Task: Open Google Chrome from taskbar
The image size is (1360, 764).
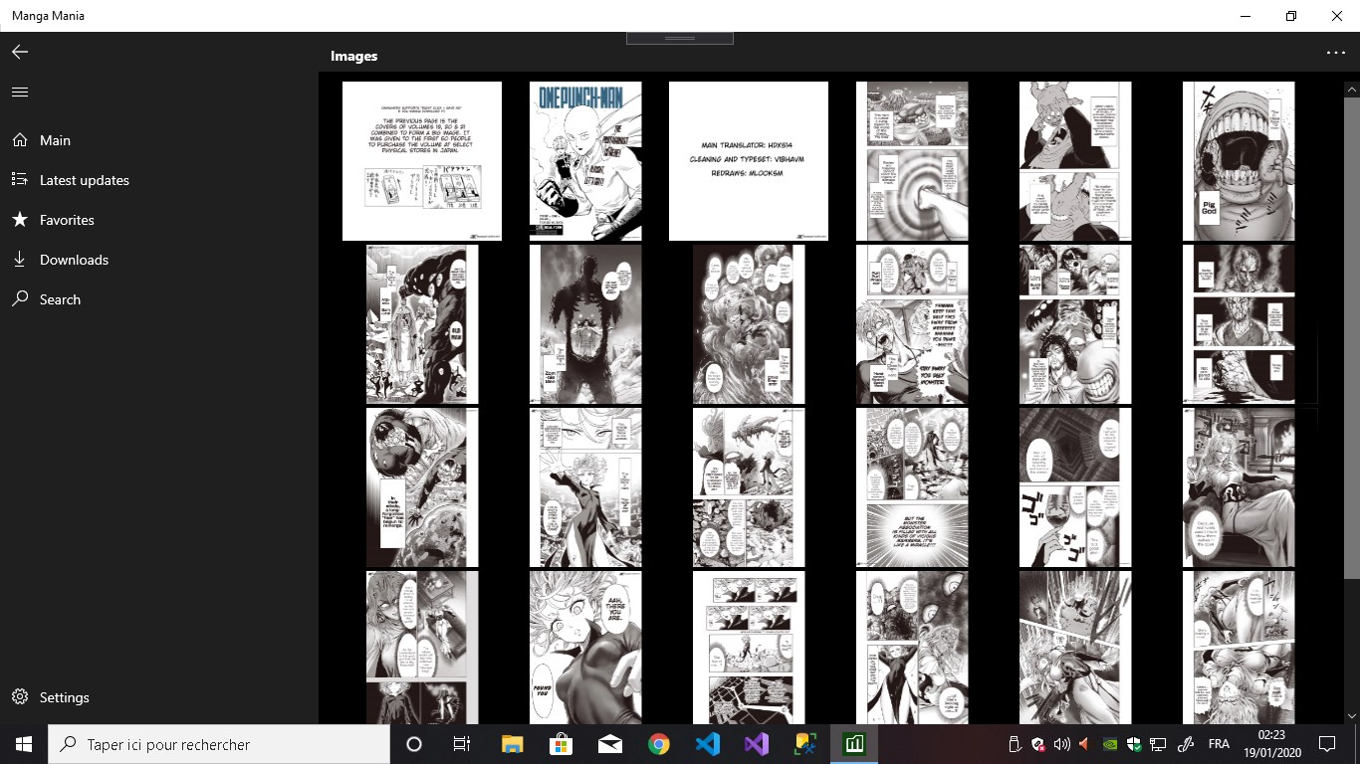Action: [658, 744]
